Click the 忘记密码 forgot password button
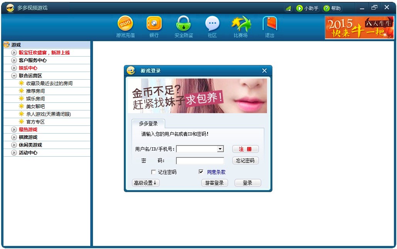This screenshot has height=249, width=397. click(x=245, y=160)
